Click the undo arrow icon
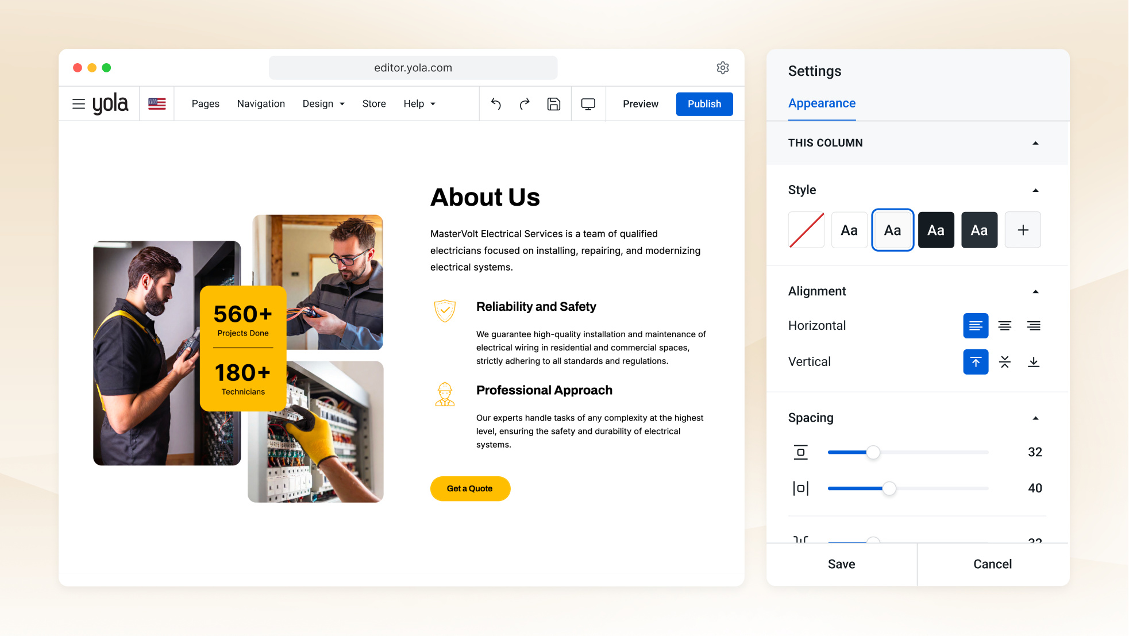This screenshot has width=1129, height=636. (496, 104)
